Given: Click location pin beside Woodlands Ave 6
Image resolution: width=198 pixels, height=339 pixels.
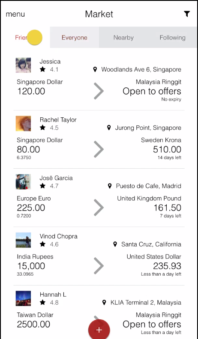Looking at the screenshot, I should tap(95, 69).
